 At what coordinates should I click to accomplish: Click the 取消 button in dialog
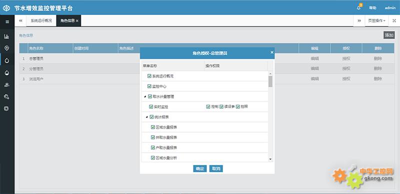coord(216,169)
